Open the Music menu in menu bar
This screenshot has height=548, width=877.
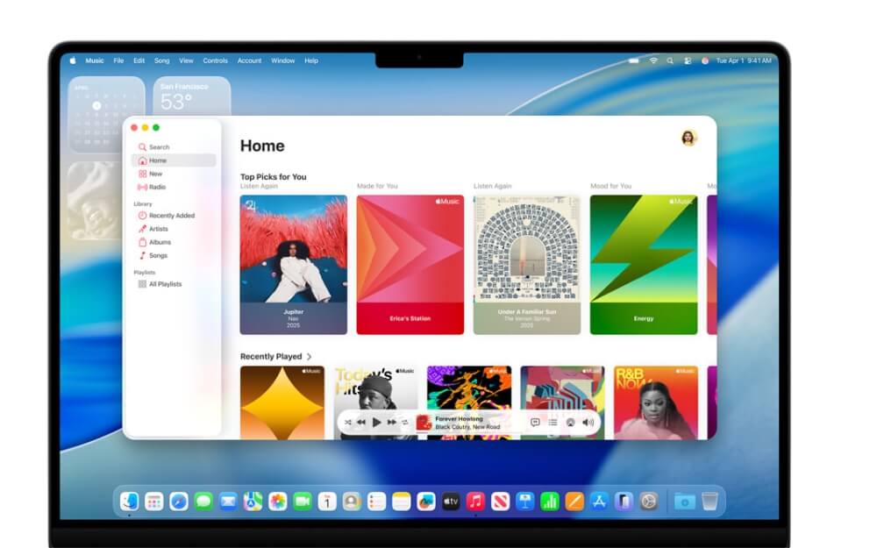click(x=95, y=61)
